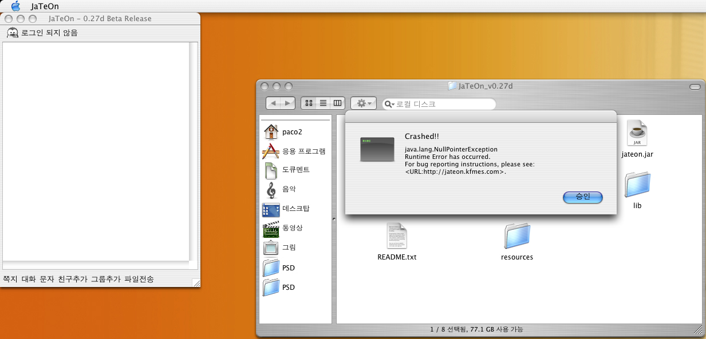This screenshot has width=706, height=339.
Task: Click the 쪽지 button in JaTeOn
Action: (x=10, y=279)
